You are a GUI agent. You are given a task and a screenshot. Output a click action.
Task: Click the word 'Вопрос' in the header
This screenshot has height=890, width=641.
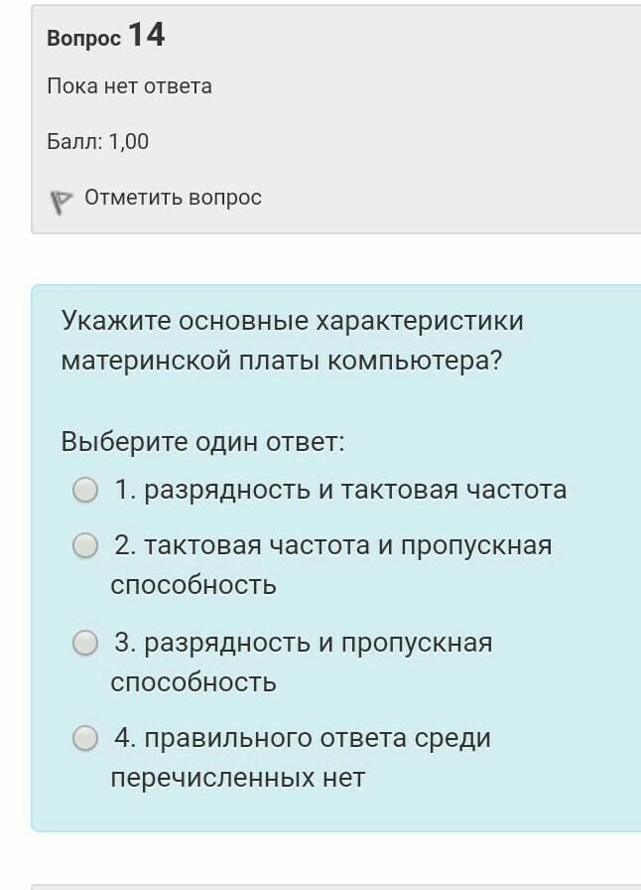tap(83, 39)
